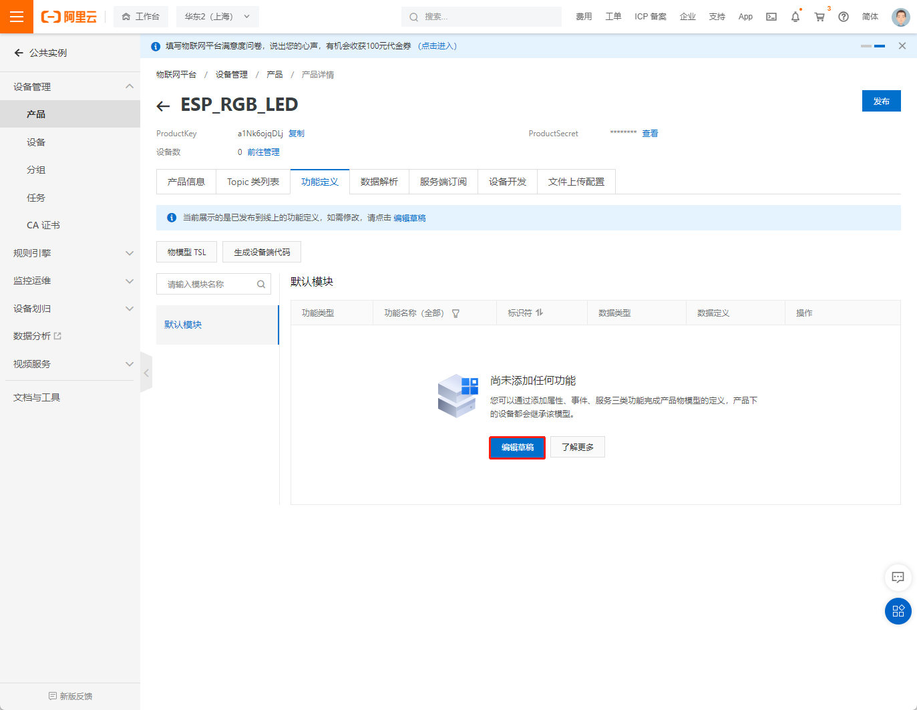Click the help question mark icon
The image size is (917, 710).
click(x=844, y=17)
